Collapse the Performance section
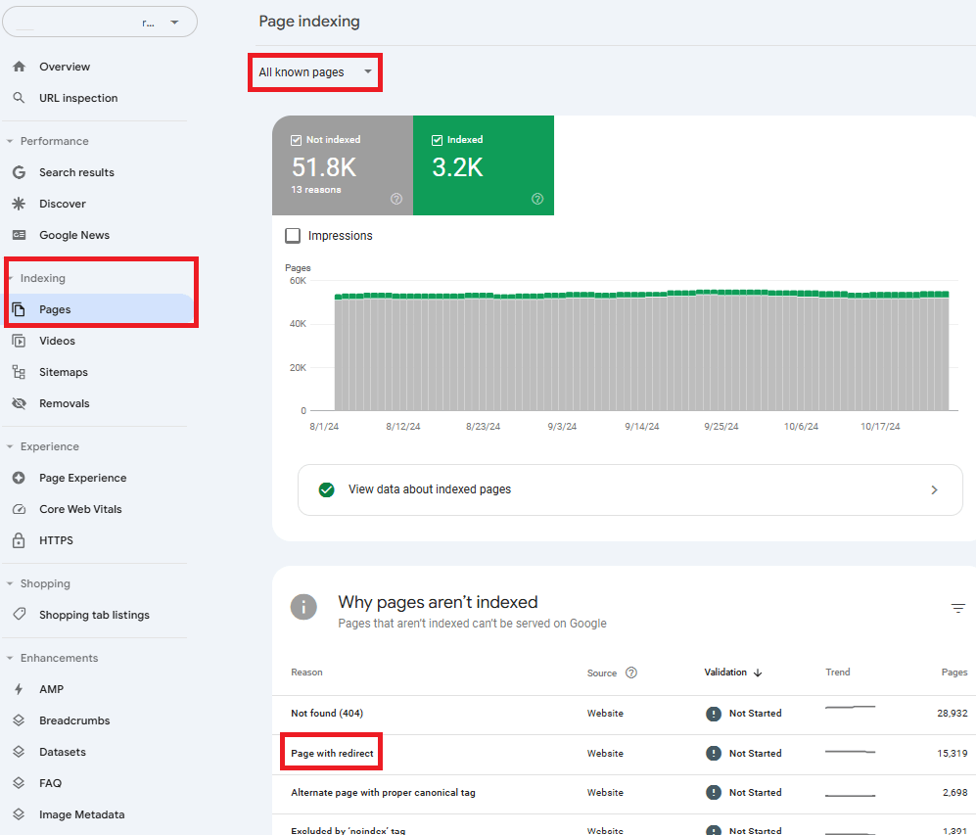This screenshot has width=976, height=835. click(x=10, y=141)
